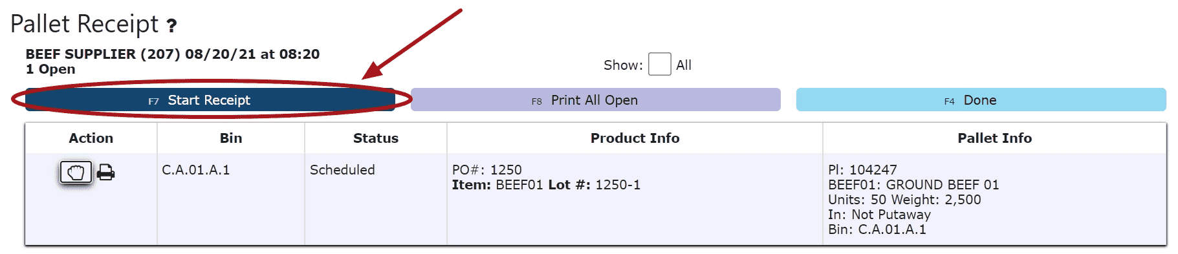Select the C.A.01.A.1 bin cell
The width and height of the screenshot is (1178, 254).
click(x=231, y=200)
